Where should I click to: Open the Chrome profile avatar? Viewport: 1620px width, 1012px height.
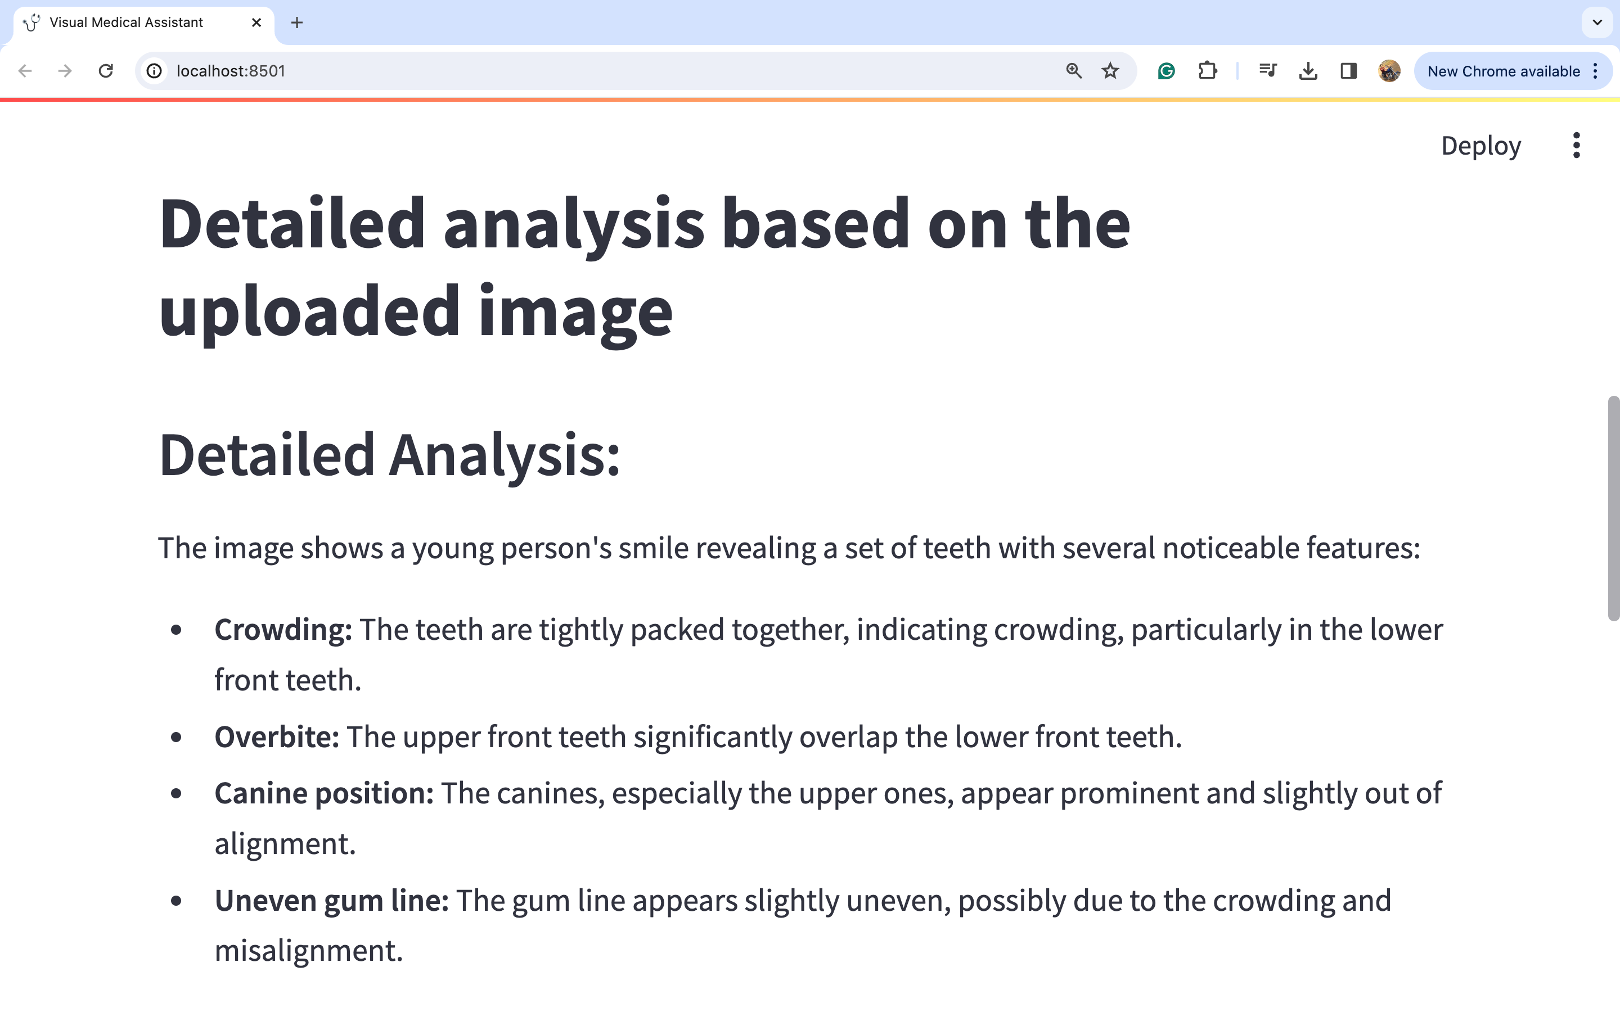(1389, 71)
